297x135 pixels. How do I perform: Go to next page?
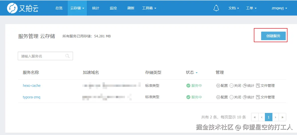[276, 117]
